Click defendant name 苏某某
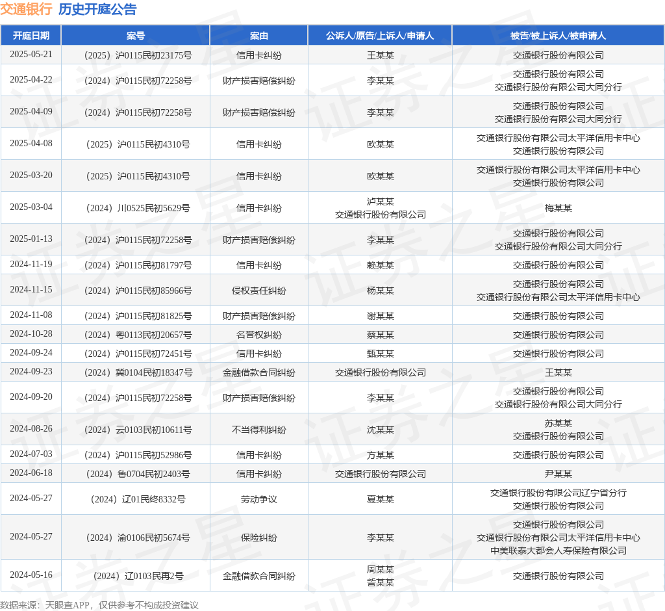 point(558,424)
